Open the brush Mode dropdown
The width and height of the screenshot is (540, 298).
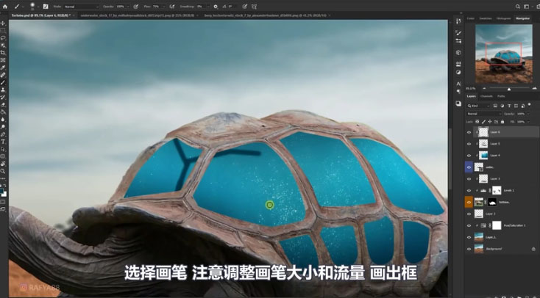pos(81,6)
